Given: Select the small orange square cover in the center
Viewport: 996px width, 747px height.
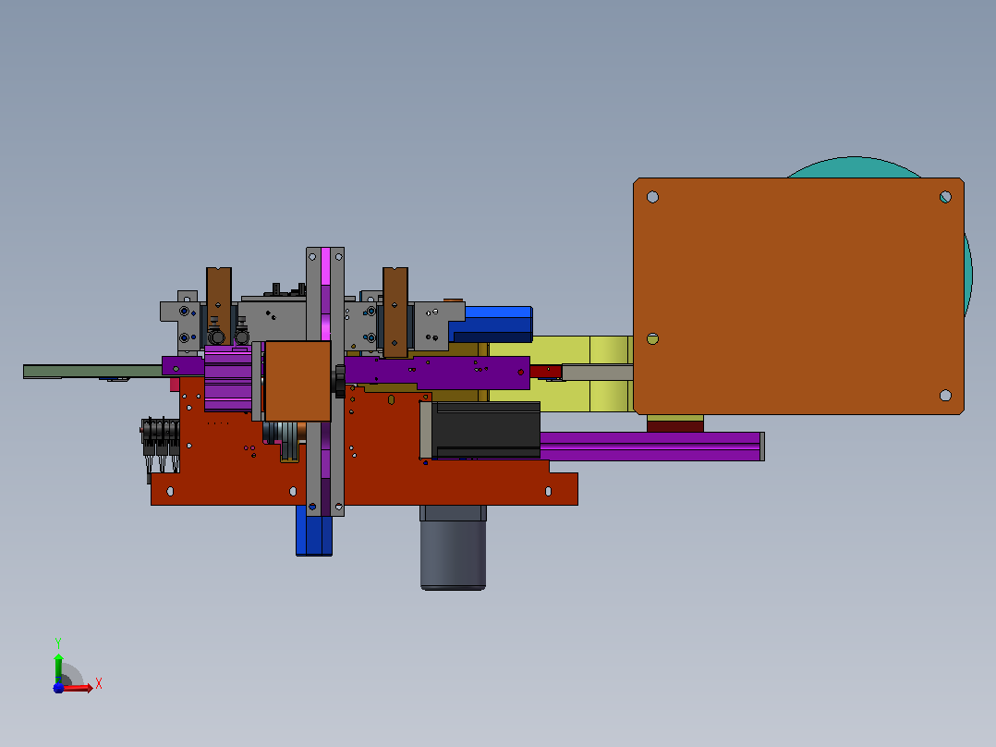Looking at the screenshot, I should [x=298, y=381].
